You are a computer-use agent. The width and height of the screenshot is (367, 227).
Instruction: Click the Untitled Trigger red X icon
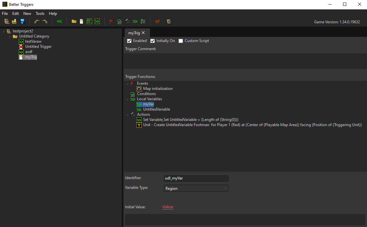(21, 47)
